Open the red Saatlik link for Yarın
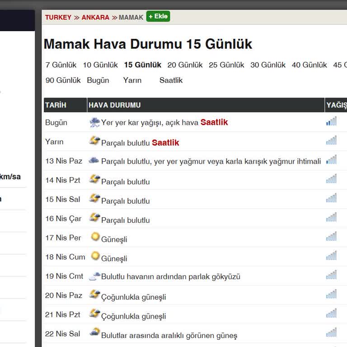347x347 pixels. click(x=165, y=143)
